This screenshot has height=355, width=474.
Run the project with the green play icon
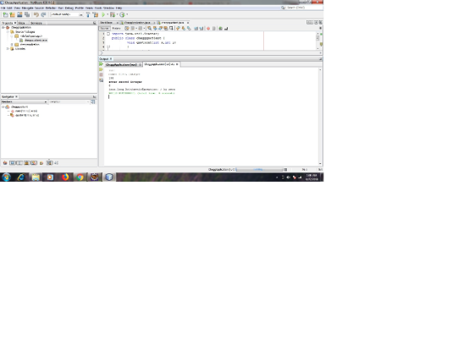103,14
